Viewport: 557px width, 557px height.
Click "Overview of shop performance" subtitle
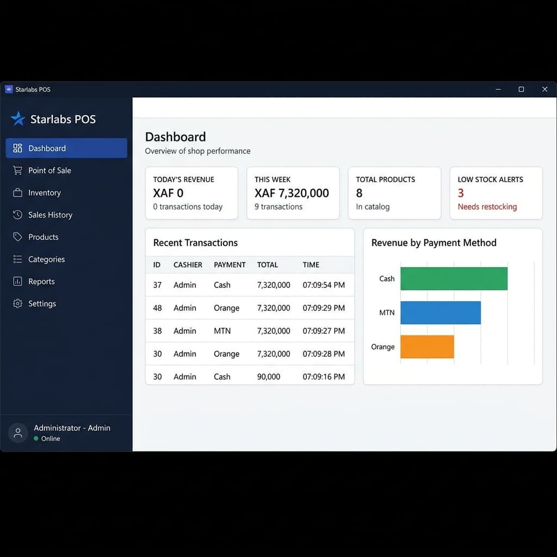[197, 151]
